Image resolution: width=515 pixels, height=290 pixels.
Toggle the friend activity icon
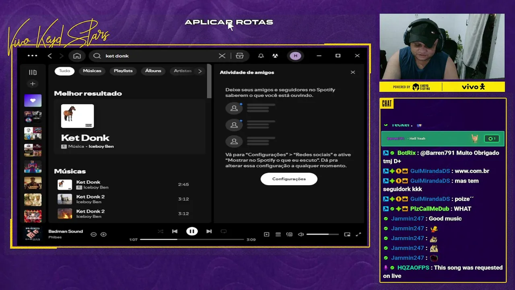pos(275,56)
